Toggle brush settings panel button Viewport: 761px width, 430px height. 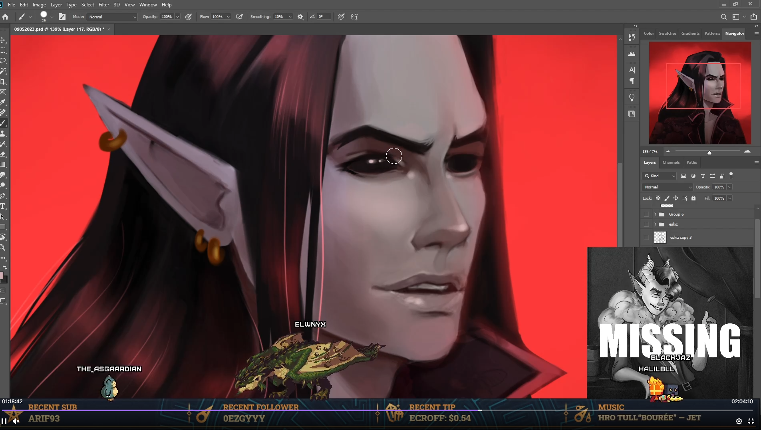point(62,17)
